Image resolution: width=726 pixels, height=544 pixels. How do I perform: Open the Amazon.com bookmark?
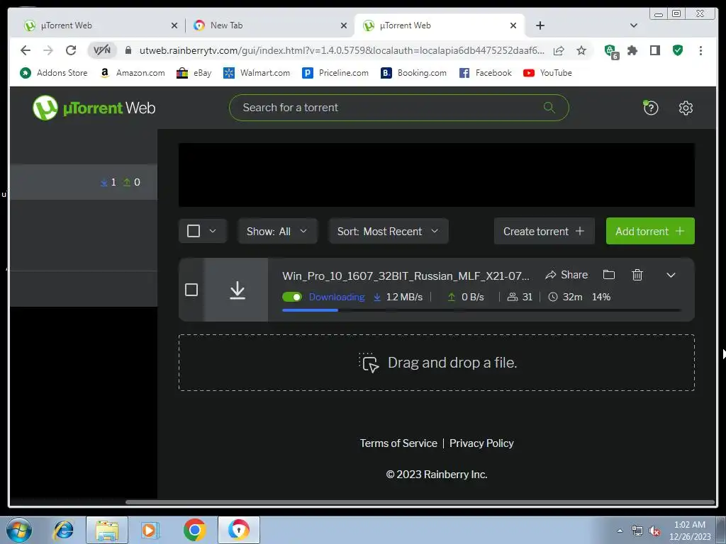tap(133, 73)
